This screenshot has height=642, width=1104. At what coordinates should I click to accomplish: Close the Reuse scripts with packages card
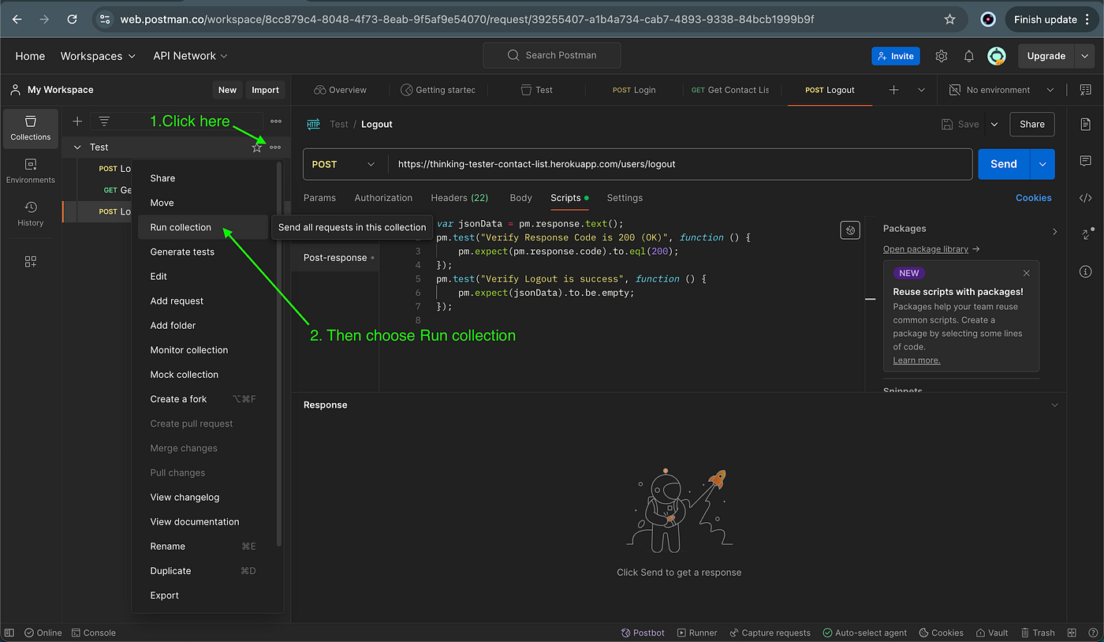pyautogui.click(x=1026, y=273)
